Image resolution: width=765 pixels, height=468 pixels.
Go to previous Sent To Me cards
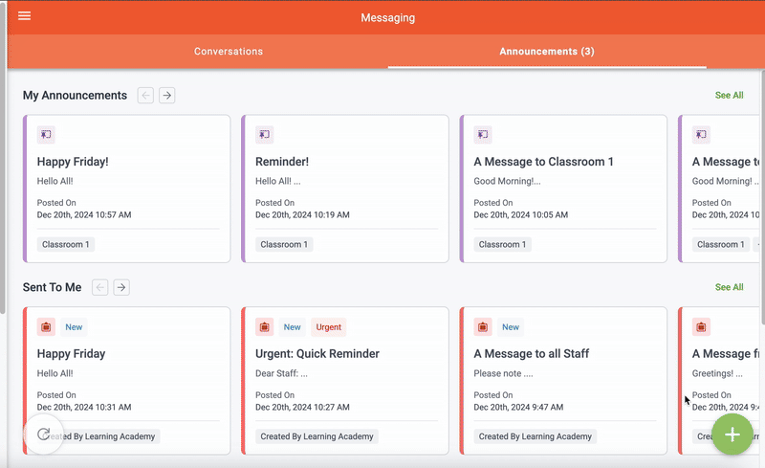(x=100, y=287)
